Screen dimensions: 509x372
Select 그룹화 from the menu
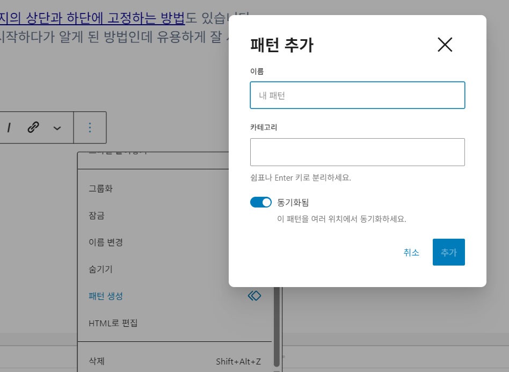coord(100,189)
